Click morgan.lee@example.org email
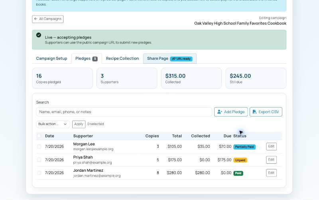This screenshot has width=319, height=200. 93,149
